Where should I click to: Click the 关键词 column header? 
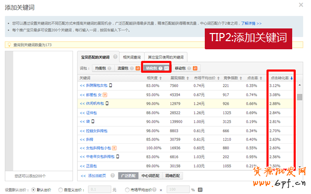pyautogui.click(x=85, y=78)
